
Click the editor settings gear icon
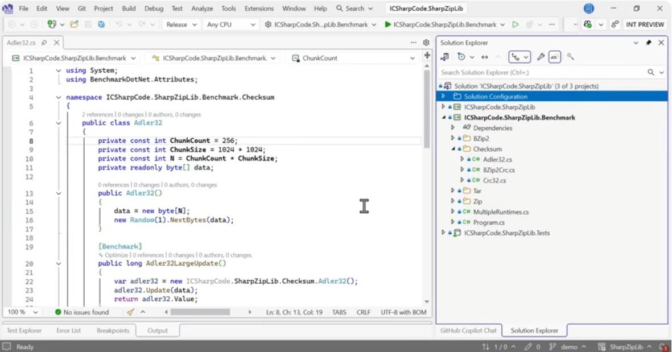pyautogui.click(x=426, y=43)
